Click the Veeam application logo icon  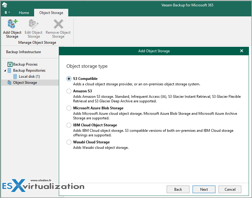coord(5,5)
